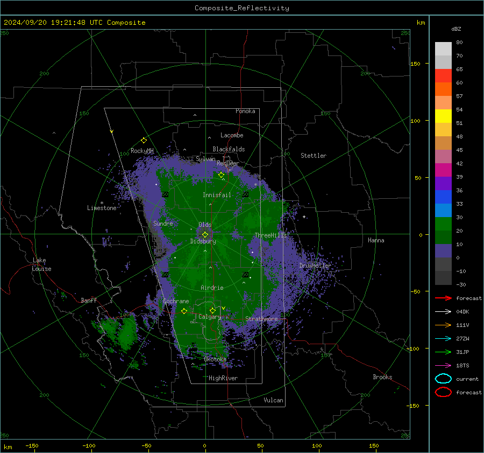Select the blue 36–33 dBZ swatch
484x453 pixels.
pyautogui.click(x=443, y=197)
